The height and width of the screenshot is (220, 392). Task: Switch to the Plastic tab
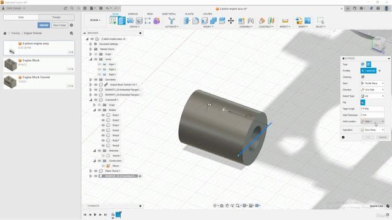[189, 14]
